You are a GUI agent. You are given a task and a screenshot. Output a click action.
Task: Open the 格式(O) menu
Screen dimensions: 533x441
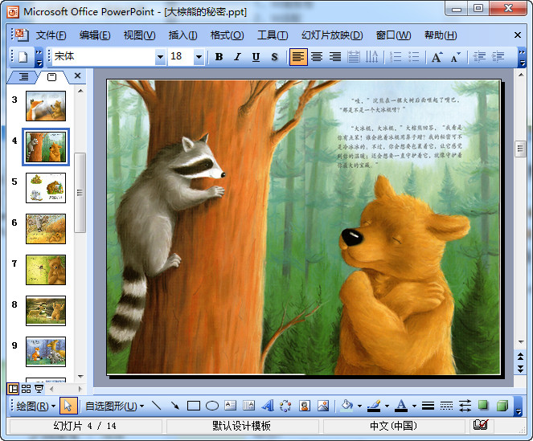(x=227, y=35)
